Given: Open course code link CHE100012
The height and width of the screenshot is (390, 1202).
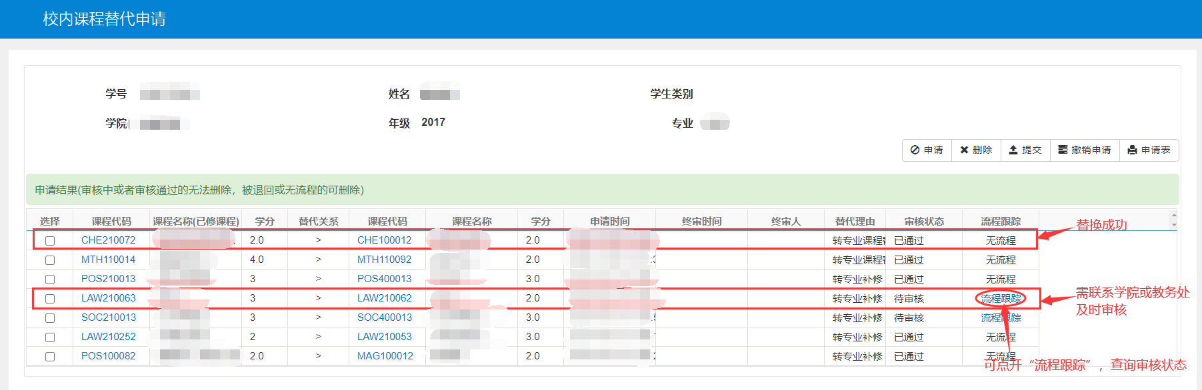Looking at the screenshot, I should tap(384, 240).
